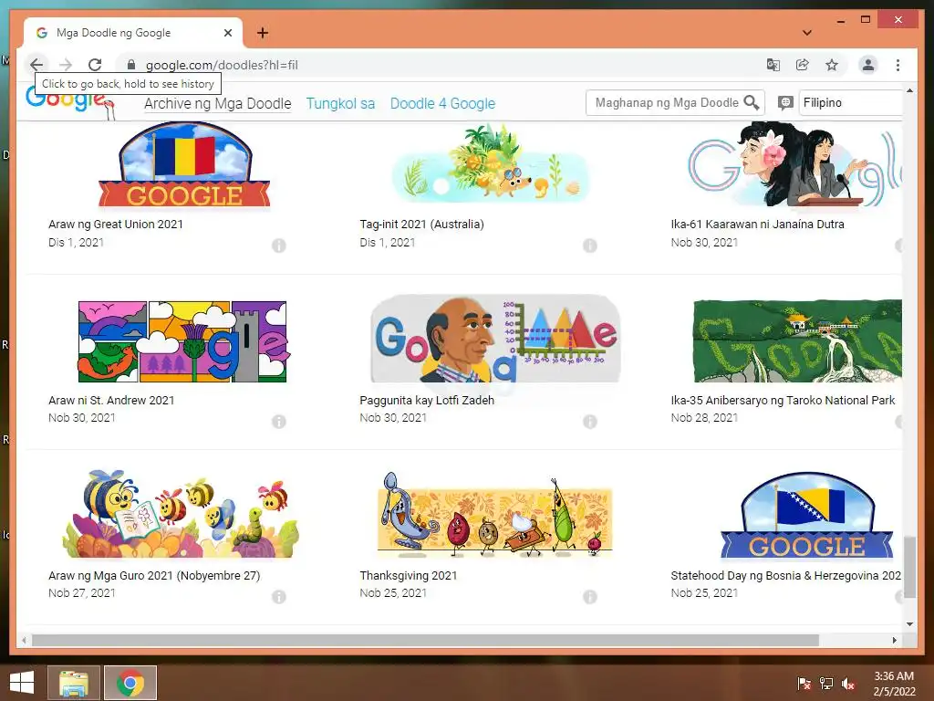
Task: View site security lock info
Action: 131,65
